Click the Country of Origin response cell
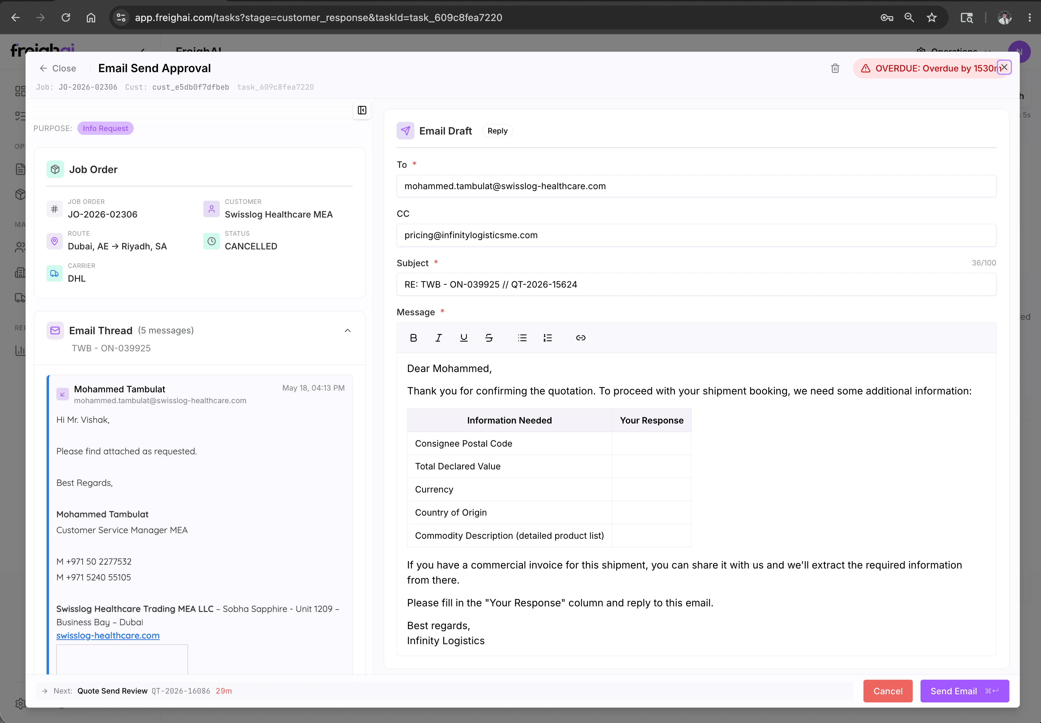This screenshot has height=723, width=1041. [651, 513]
